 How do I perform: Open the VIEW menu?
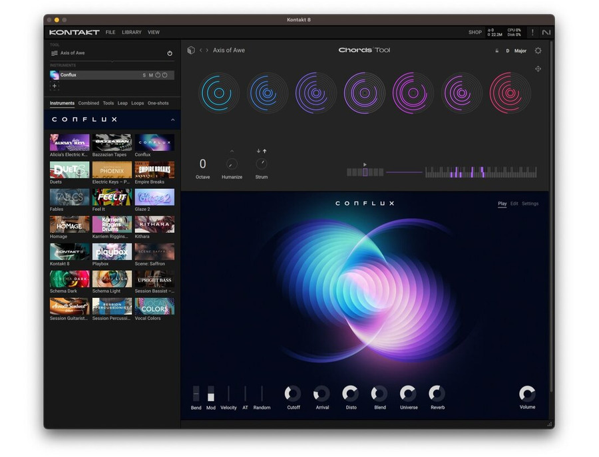click(x=154, y=33)
